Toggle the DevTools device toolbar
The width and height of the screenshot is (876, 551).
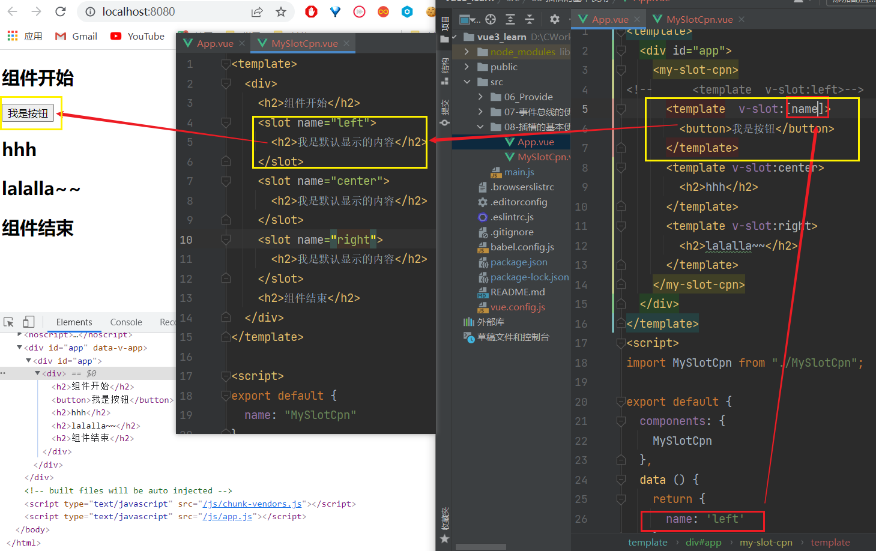[29, 322]
